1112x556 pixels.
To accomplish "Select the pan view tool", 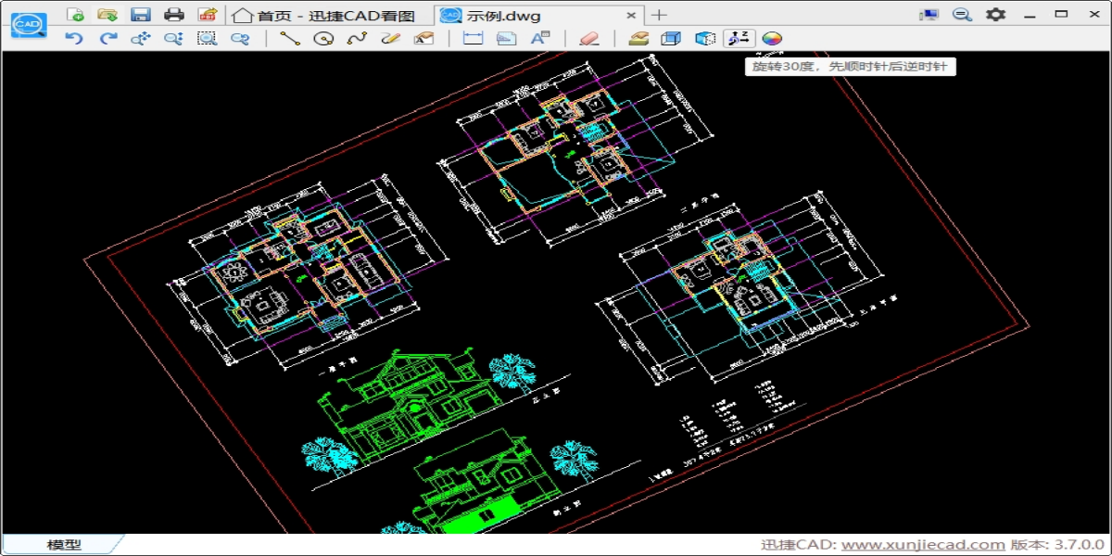I will 141,38.
